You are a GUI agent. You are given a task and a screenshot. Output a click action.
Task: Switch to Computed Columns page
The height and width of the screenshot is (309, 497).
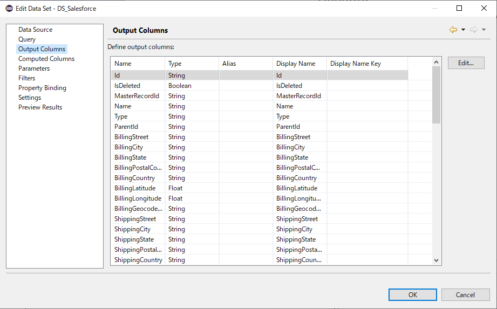coord(46,59)
